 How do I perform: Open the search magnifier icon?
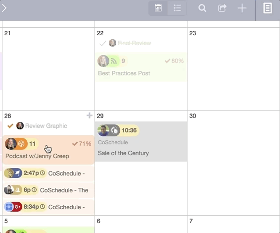[202, 8]
